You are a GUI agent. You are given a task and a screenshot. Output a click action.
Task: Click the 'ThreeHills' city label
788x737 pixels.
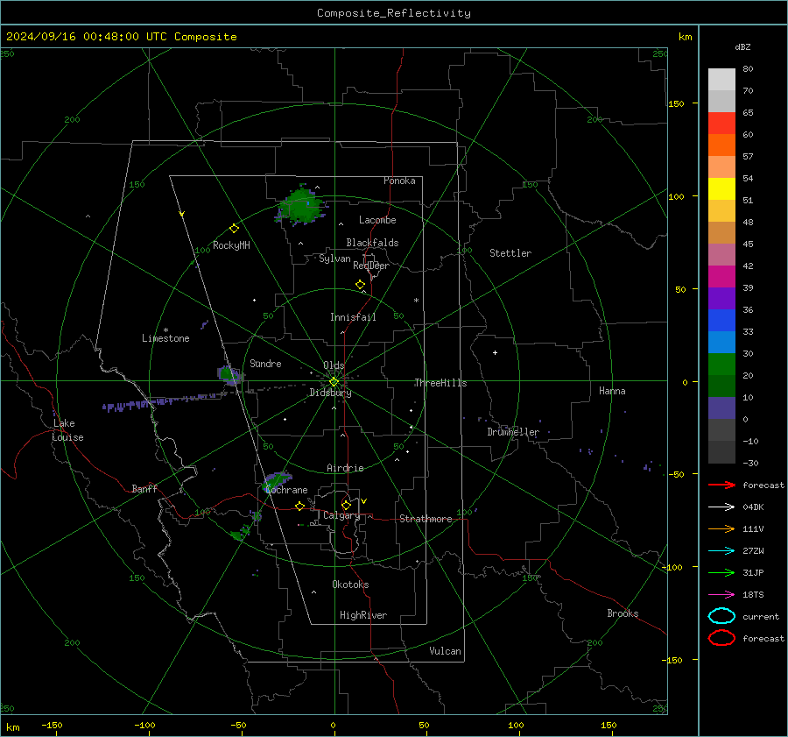coord(440,383)
